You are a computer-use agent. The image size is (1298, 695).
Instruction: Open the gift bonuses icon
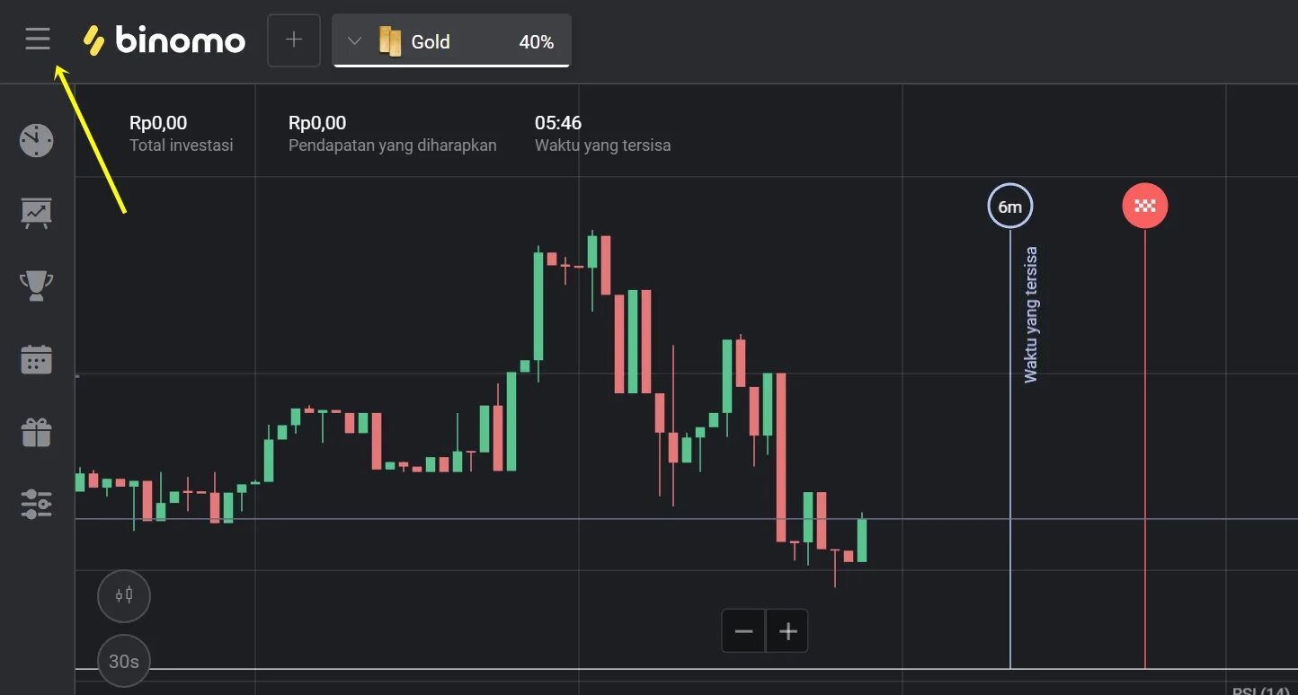click(x=37, y=432)
